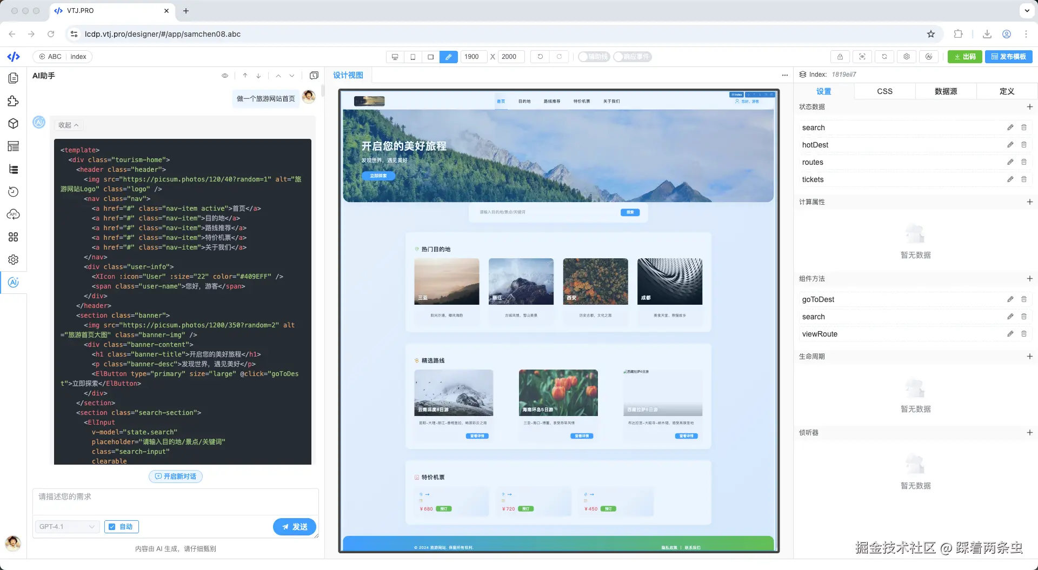This screenshot has width=1038, height=570.
Task: Open the layout blocks panel icon
Action: (x=14, y=146)
